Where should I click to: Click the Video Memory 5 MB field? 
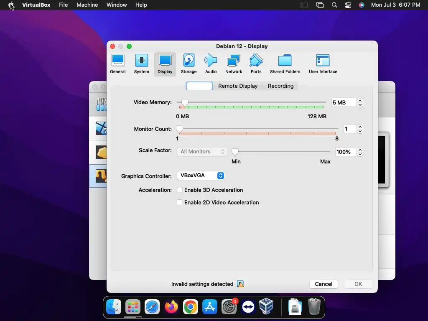[344, 103]
